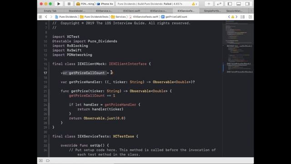Open the editor options split icon
The image size is (291, 164).
[x=242, y=17]
